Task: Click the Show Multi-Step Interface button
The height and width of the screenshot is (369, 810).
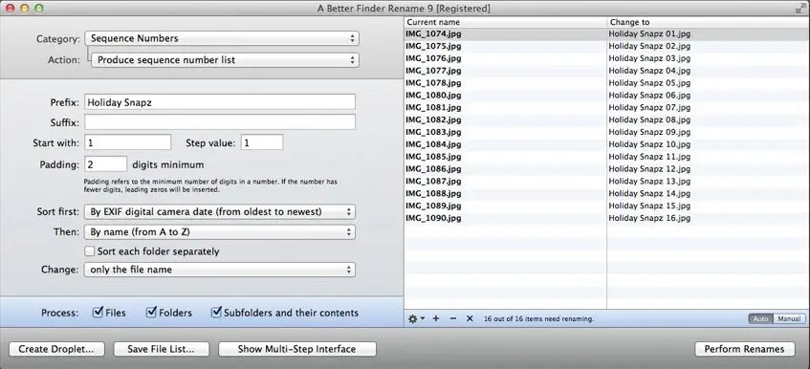Action: [x=297, y=349]
